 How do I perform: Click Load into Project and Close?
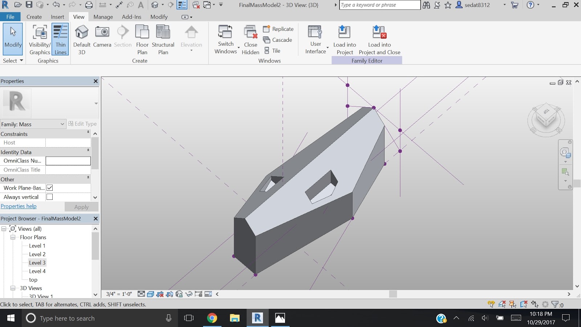pos(379,39)
